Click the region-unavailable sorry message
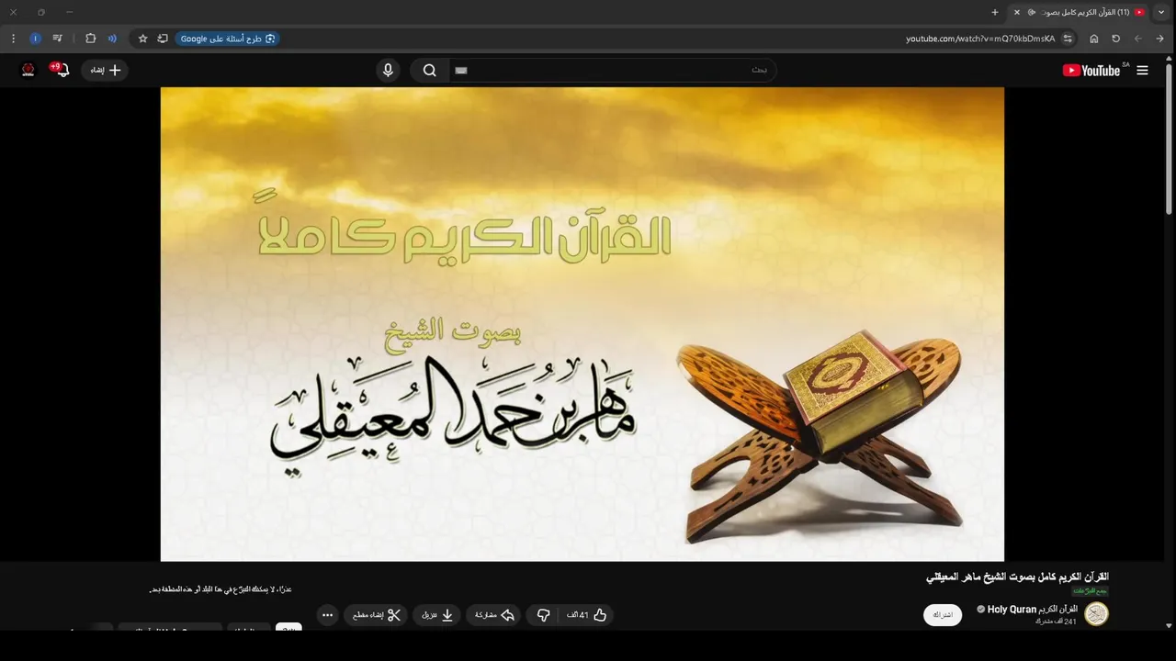This screenshot has width=1176, height=661. [220, 589]
